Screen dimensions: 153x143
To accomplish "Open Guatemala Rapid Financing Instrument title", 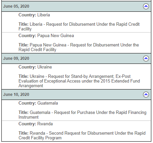I will [x=82, y=115].
